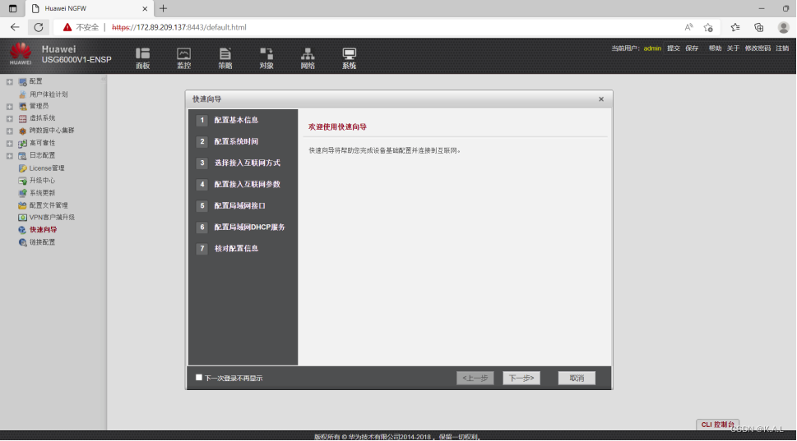The height and width of the screenshot is (441, 797).
Task: Click the browser back arrow
Action: click(15, 27)
